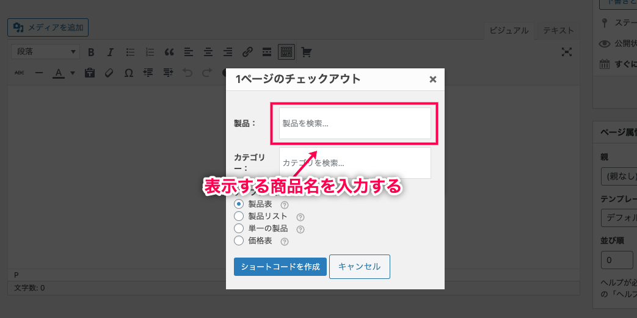This screenshot has height=318, width=637.
Task: Toggle the second toolbar row (keyboard icon)
Action: pyautogui.click(x=286, y=52)
